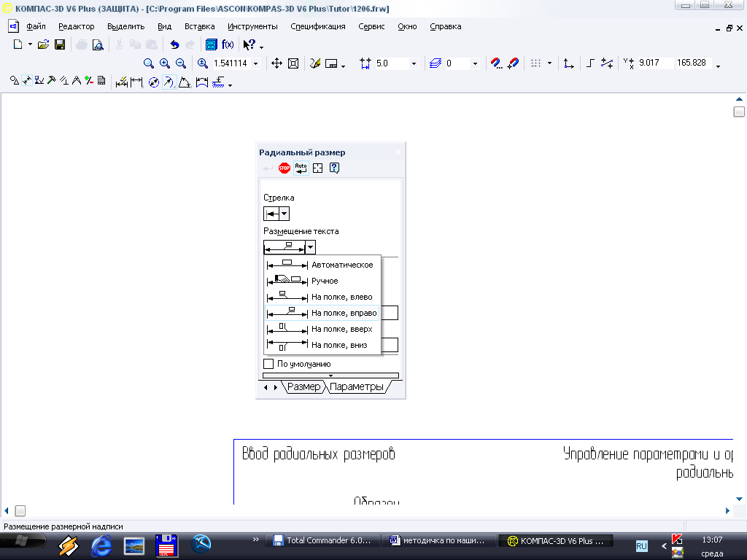The image size is (747, 560).
Task: Open print preview in the toolbar
Action: (x=98, y=44)
